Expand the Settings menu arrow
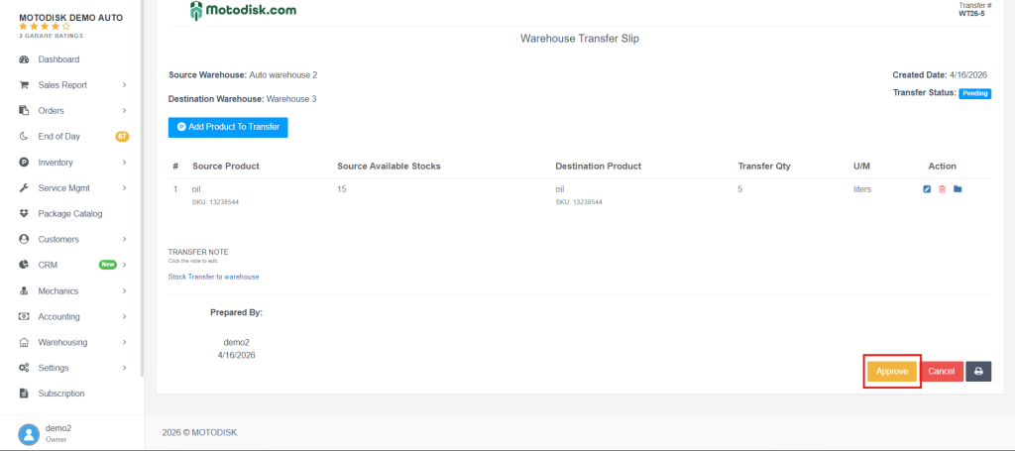Screen dimensions: 1015x451 pyautogui.click(x=124, y=369)
